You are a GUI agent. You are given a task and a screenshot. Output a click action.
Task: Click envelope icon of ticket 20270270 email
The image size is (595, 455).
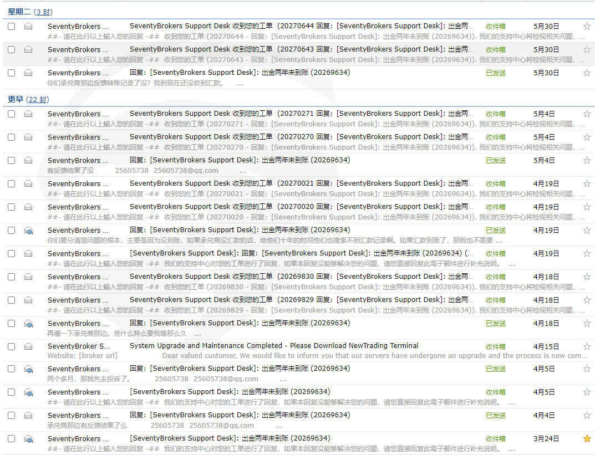(x=28, y=137)
